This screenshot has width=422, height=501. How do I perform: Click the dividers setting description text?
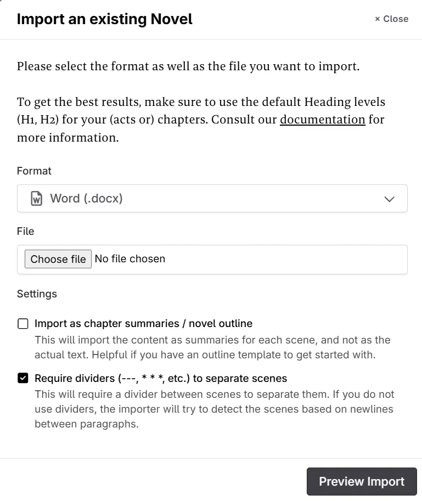(213, 409)
